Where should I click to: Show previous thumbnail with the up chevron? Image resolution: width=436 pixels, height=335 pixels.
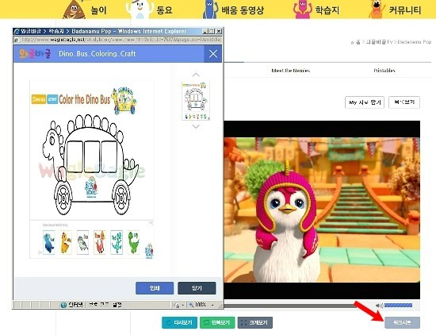pos(196,75)
